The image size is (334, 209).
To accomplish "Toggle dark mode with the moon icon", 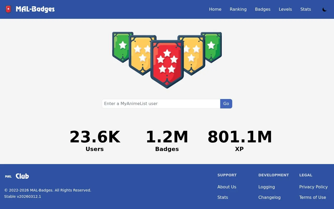I will [324, 9].
